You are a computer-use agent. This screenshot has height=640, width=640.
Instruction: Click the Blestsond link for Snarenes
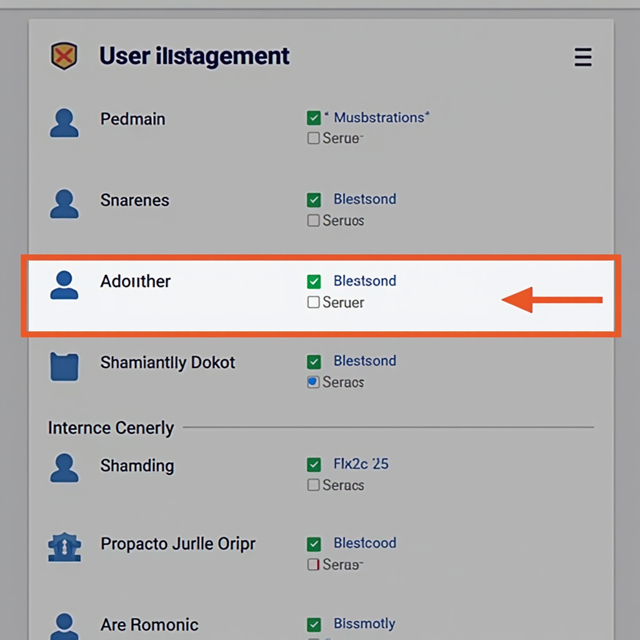pyautogui.click(x=364, y=199)
